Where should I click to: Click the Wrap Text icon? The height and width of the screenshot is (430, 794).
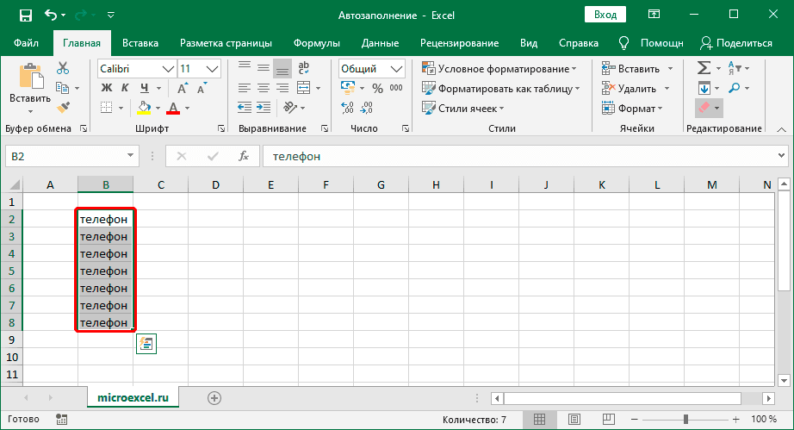(x=301, y=68)
